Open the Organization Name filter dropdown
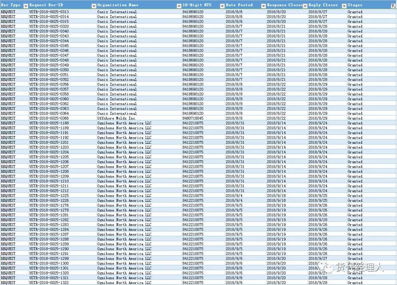The image size is (397, 285). [179, 6]
